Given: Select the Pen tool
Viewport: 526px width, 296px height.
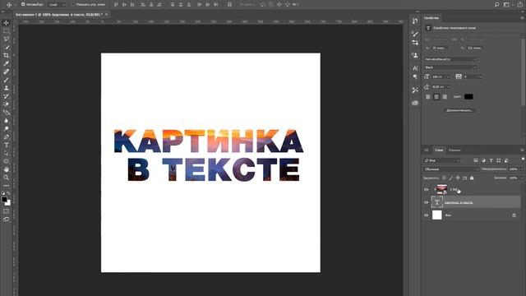Looking at the screenshot, I should [6, 137].
